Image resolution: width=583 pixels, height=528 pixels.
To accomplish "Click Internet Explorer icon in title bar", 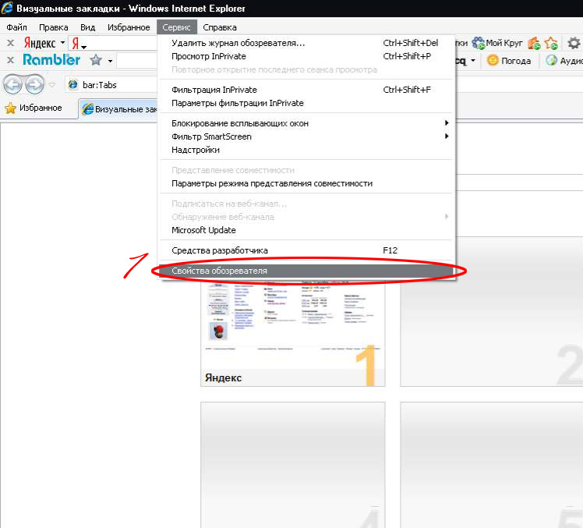I will pos(7,8).
